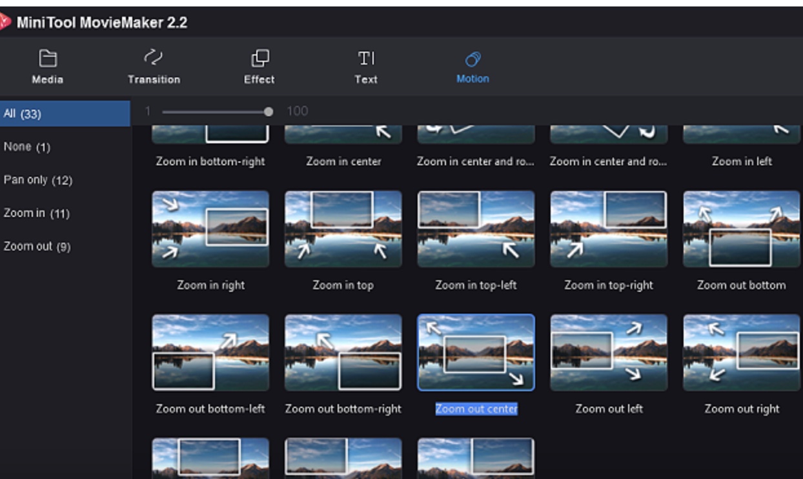Choose Zoom out left motion thumbnail
The image size is (803, 479).
609,352
